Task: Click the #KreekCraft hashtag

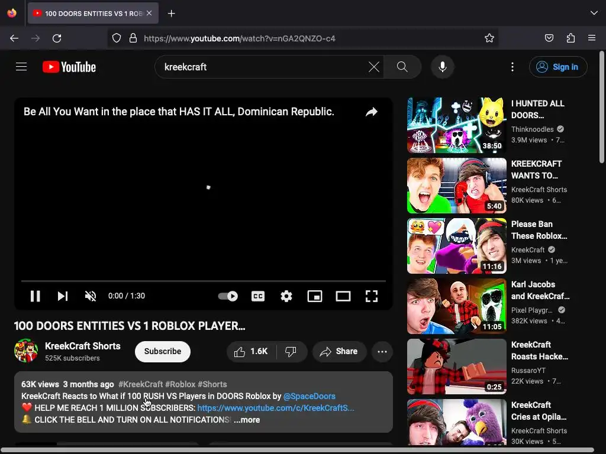Action: (x=141, y=384)
